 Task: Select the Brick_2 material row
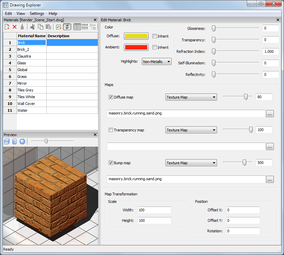click(x=50, y=49)
